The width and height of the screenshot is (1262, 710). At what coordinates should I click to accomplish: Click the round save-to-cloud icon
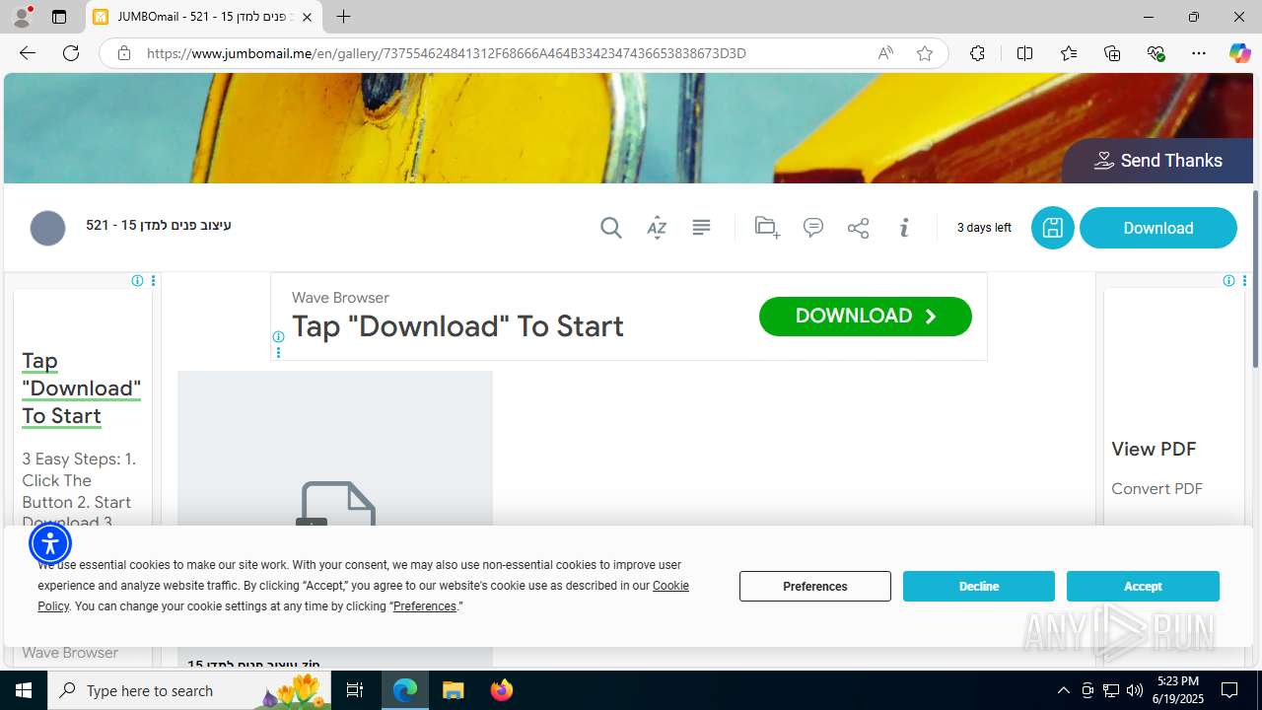coord(1053,228)
